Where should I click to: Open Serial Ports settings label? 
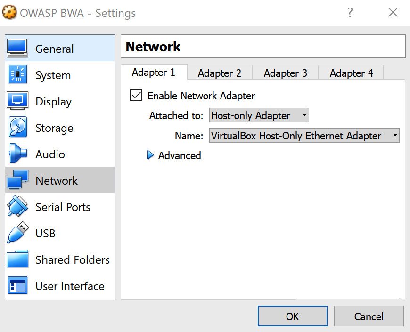coord(63,207)
